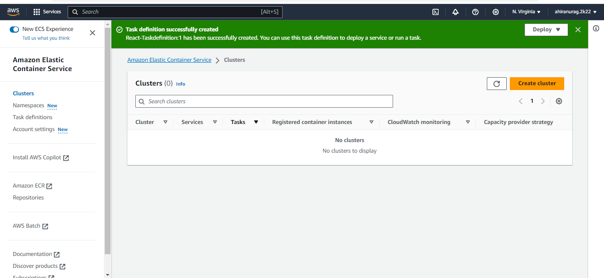The width and height of the screenshot is (604, 278).
Task: Open Amazon Elastic Container Service breadcrumb
Action: pyautogui.click(x=169, y=60)
